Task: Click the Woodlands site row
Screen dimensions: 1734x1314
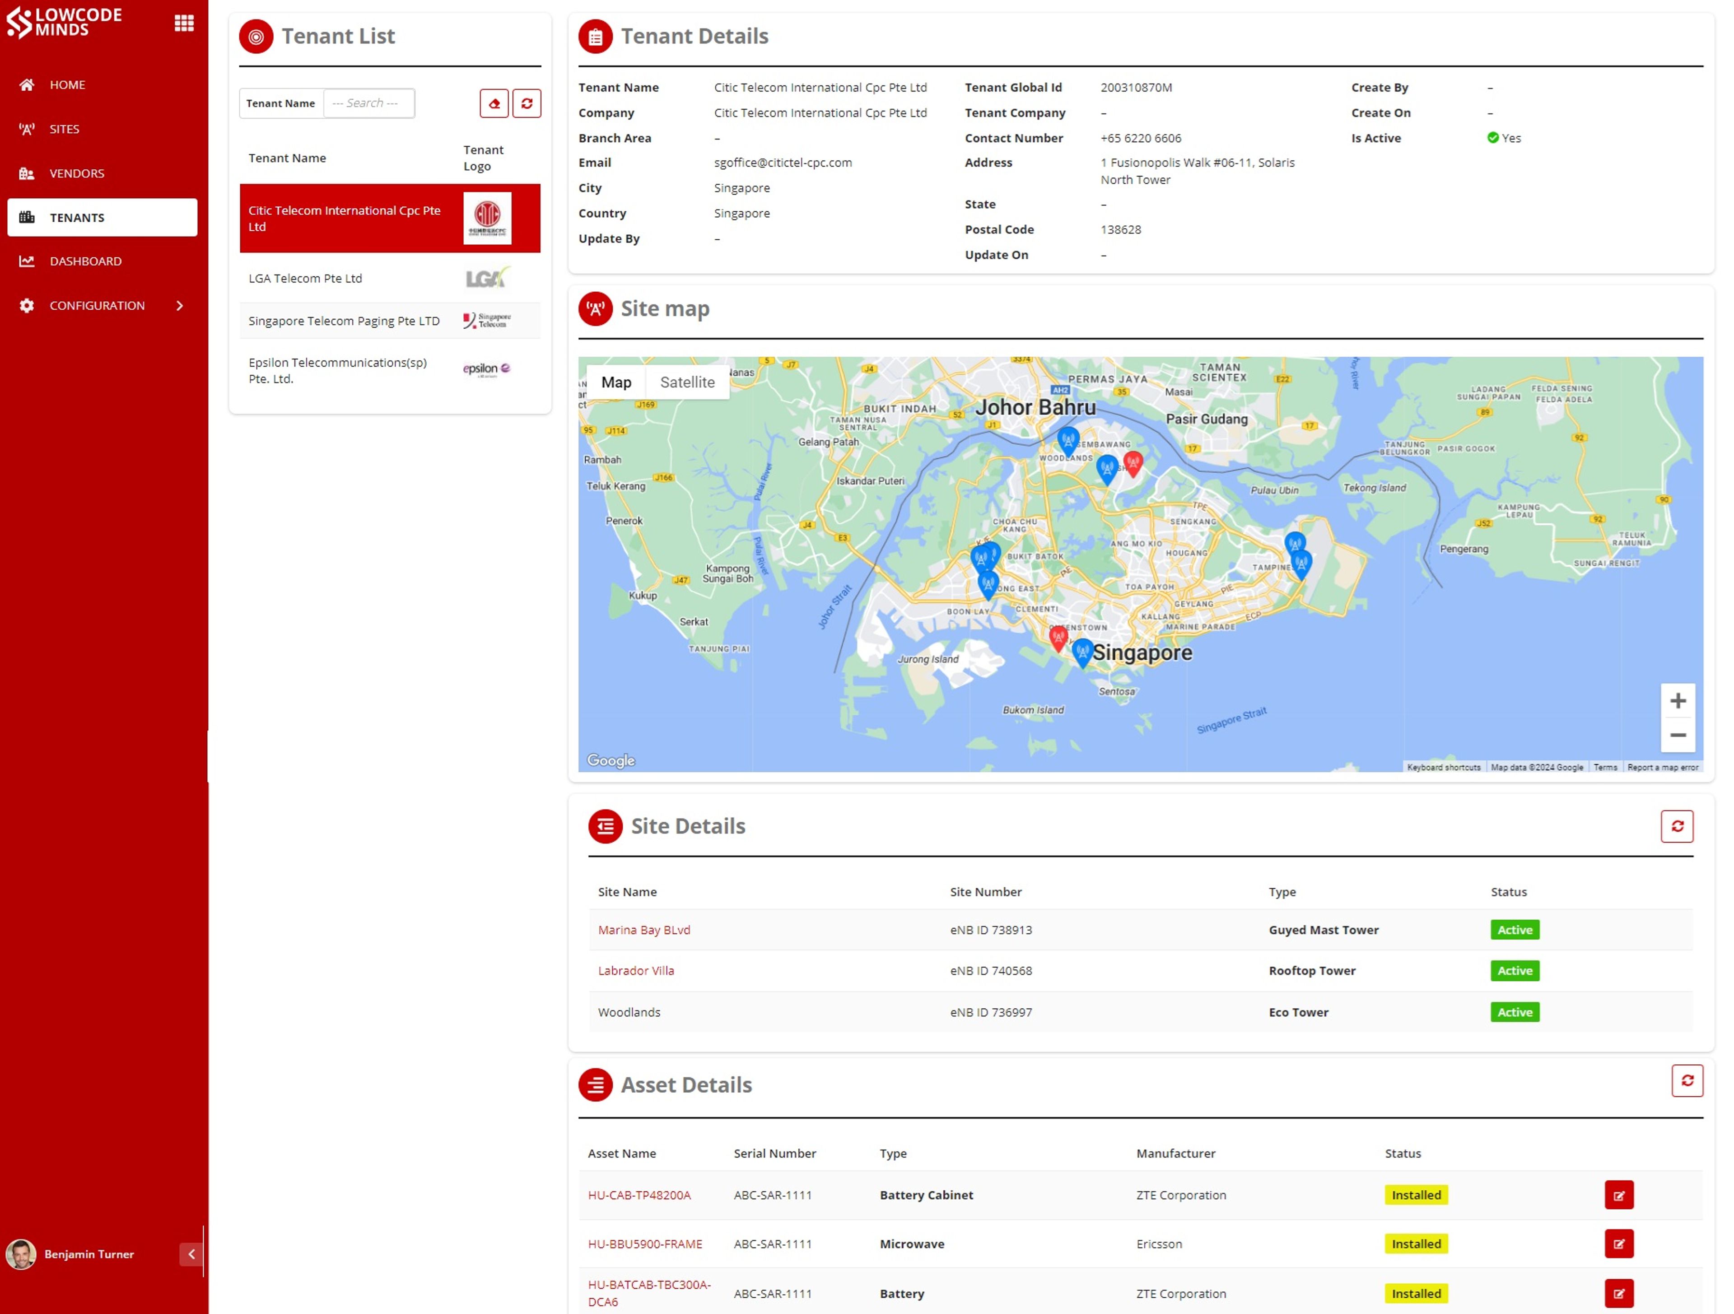Action: coord(1141,1013)
